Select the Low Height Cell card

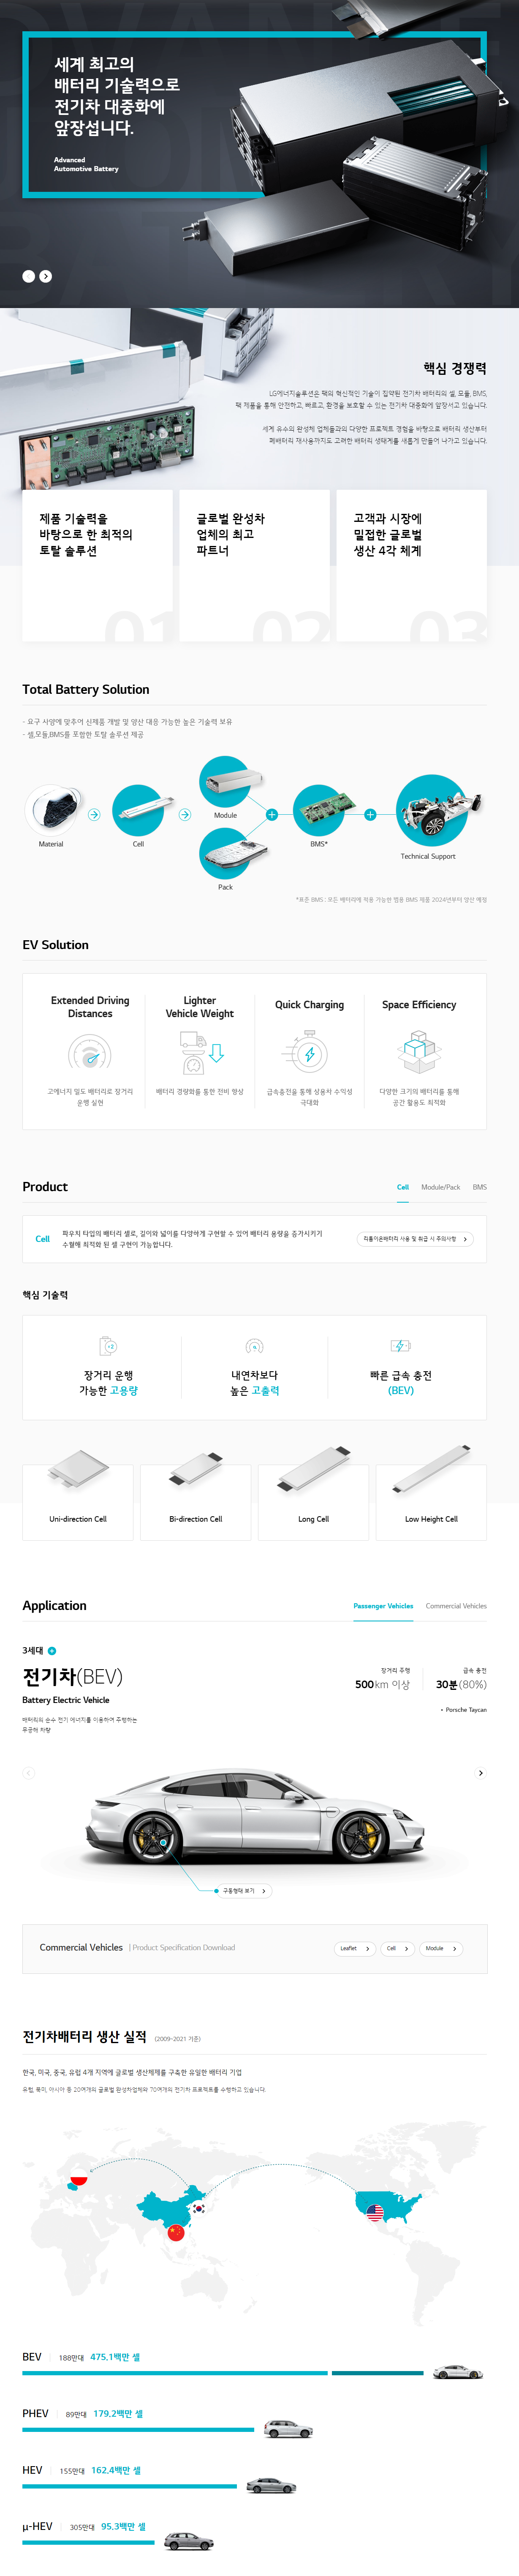click(431, 1502)
